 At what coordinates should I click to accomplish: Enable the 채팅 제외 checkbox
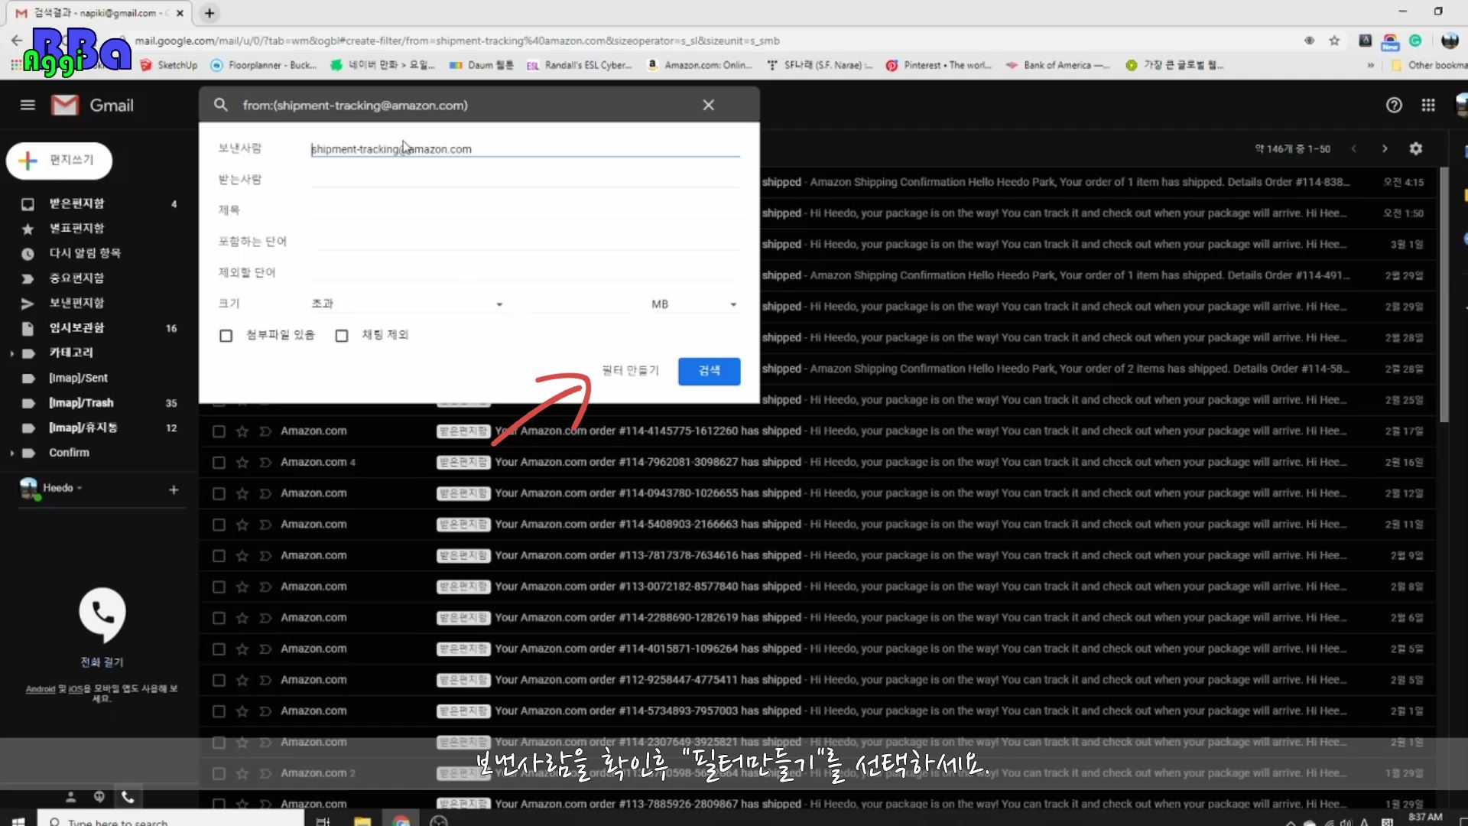coord(342,335)
